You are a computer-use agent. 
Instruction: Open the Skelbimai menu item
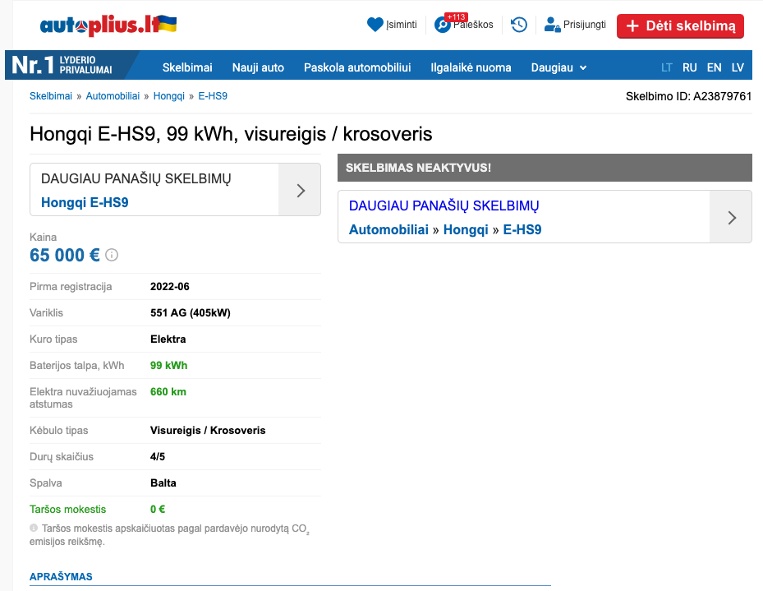point(187,67)
